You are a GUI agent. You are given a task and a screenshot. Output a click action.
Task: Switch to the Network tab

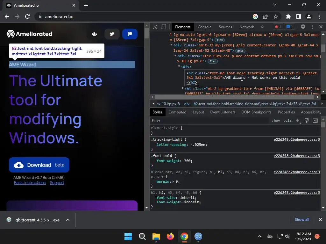pyautogui.click(x=247, y=27)
